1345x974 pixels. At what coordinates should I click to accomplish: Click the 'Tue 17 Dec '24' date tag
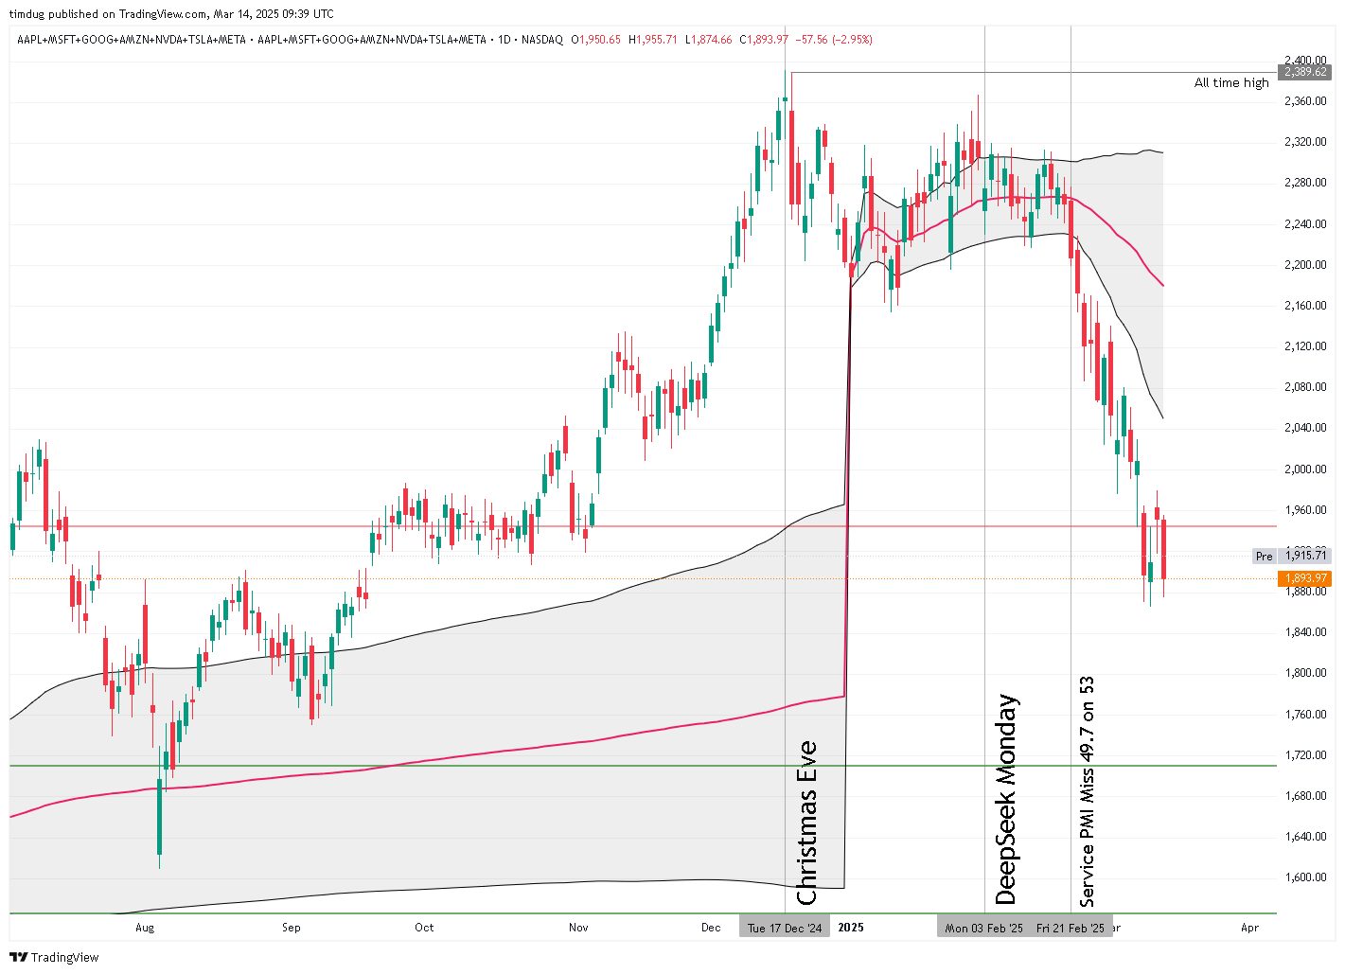(785, 928)
